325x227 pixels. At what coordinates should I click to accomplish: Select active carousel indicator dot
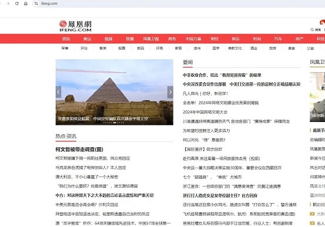115,123
